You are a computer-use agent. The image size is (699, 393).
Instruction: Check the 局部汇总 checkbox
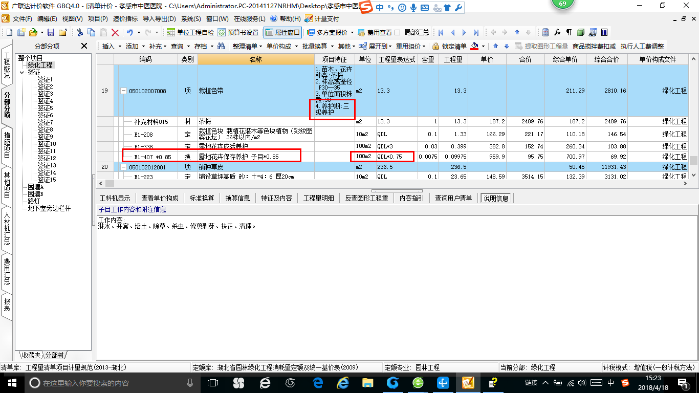click(x=398, y=32)
